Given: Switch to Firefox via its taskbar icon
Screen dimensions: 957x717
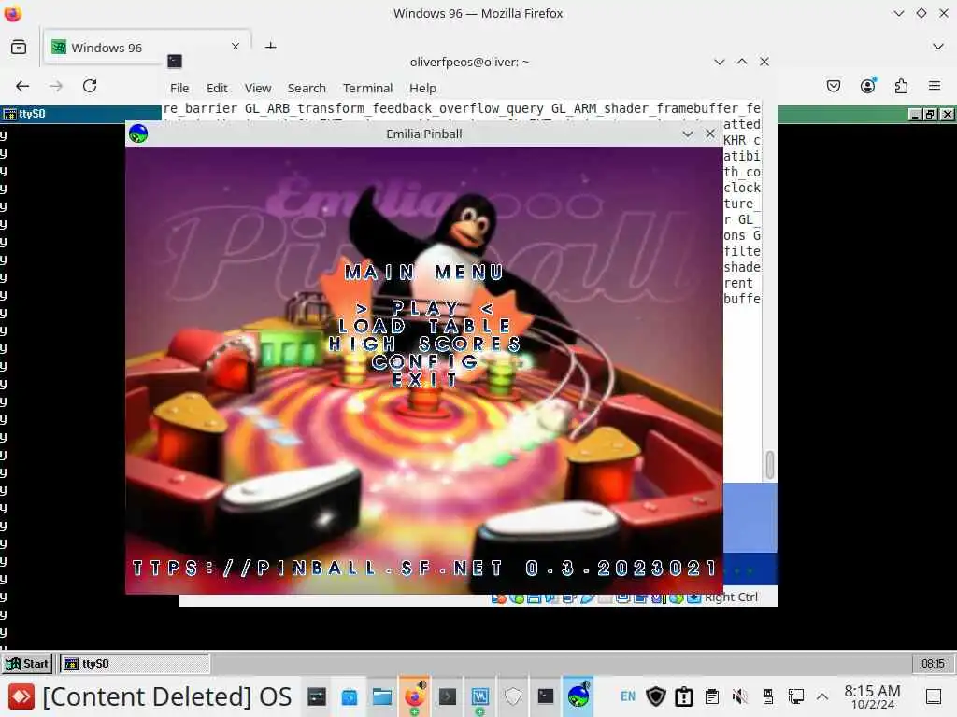Looking at the screenshot, I should (x=415, y=696).
